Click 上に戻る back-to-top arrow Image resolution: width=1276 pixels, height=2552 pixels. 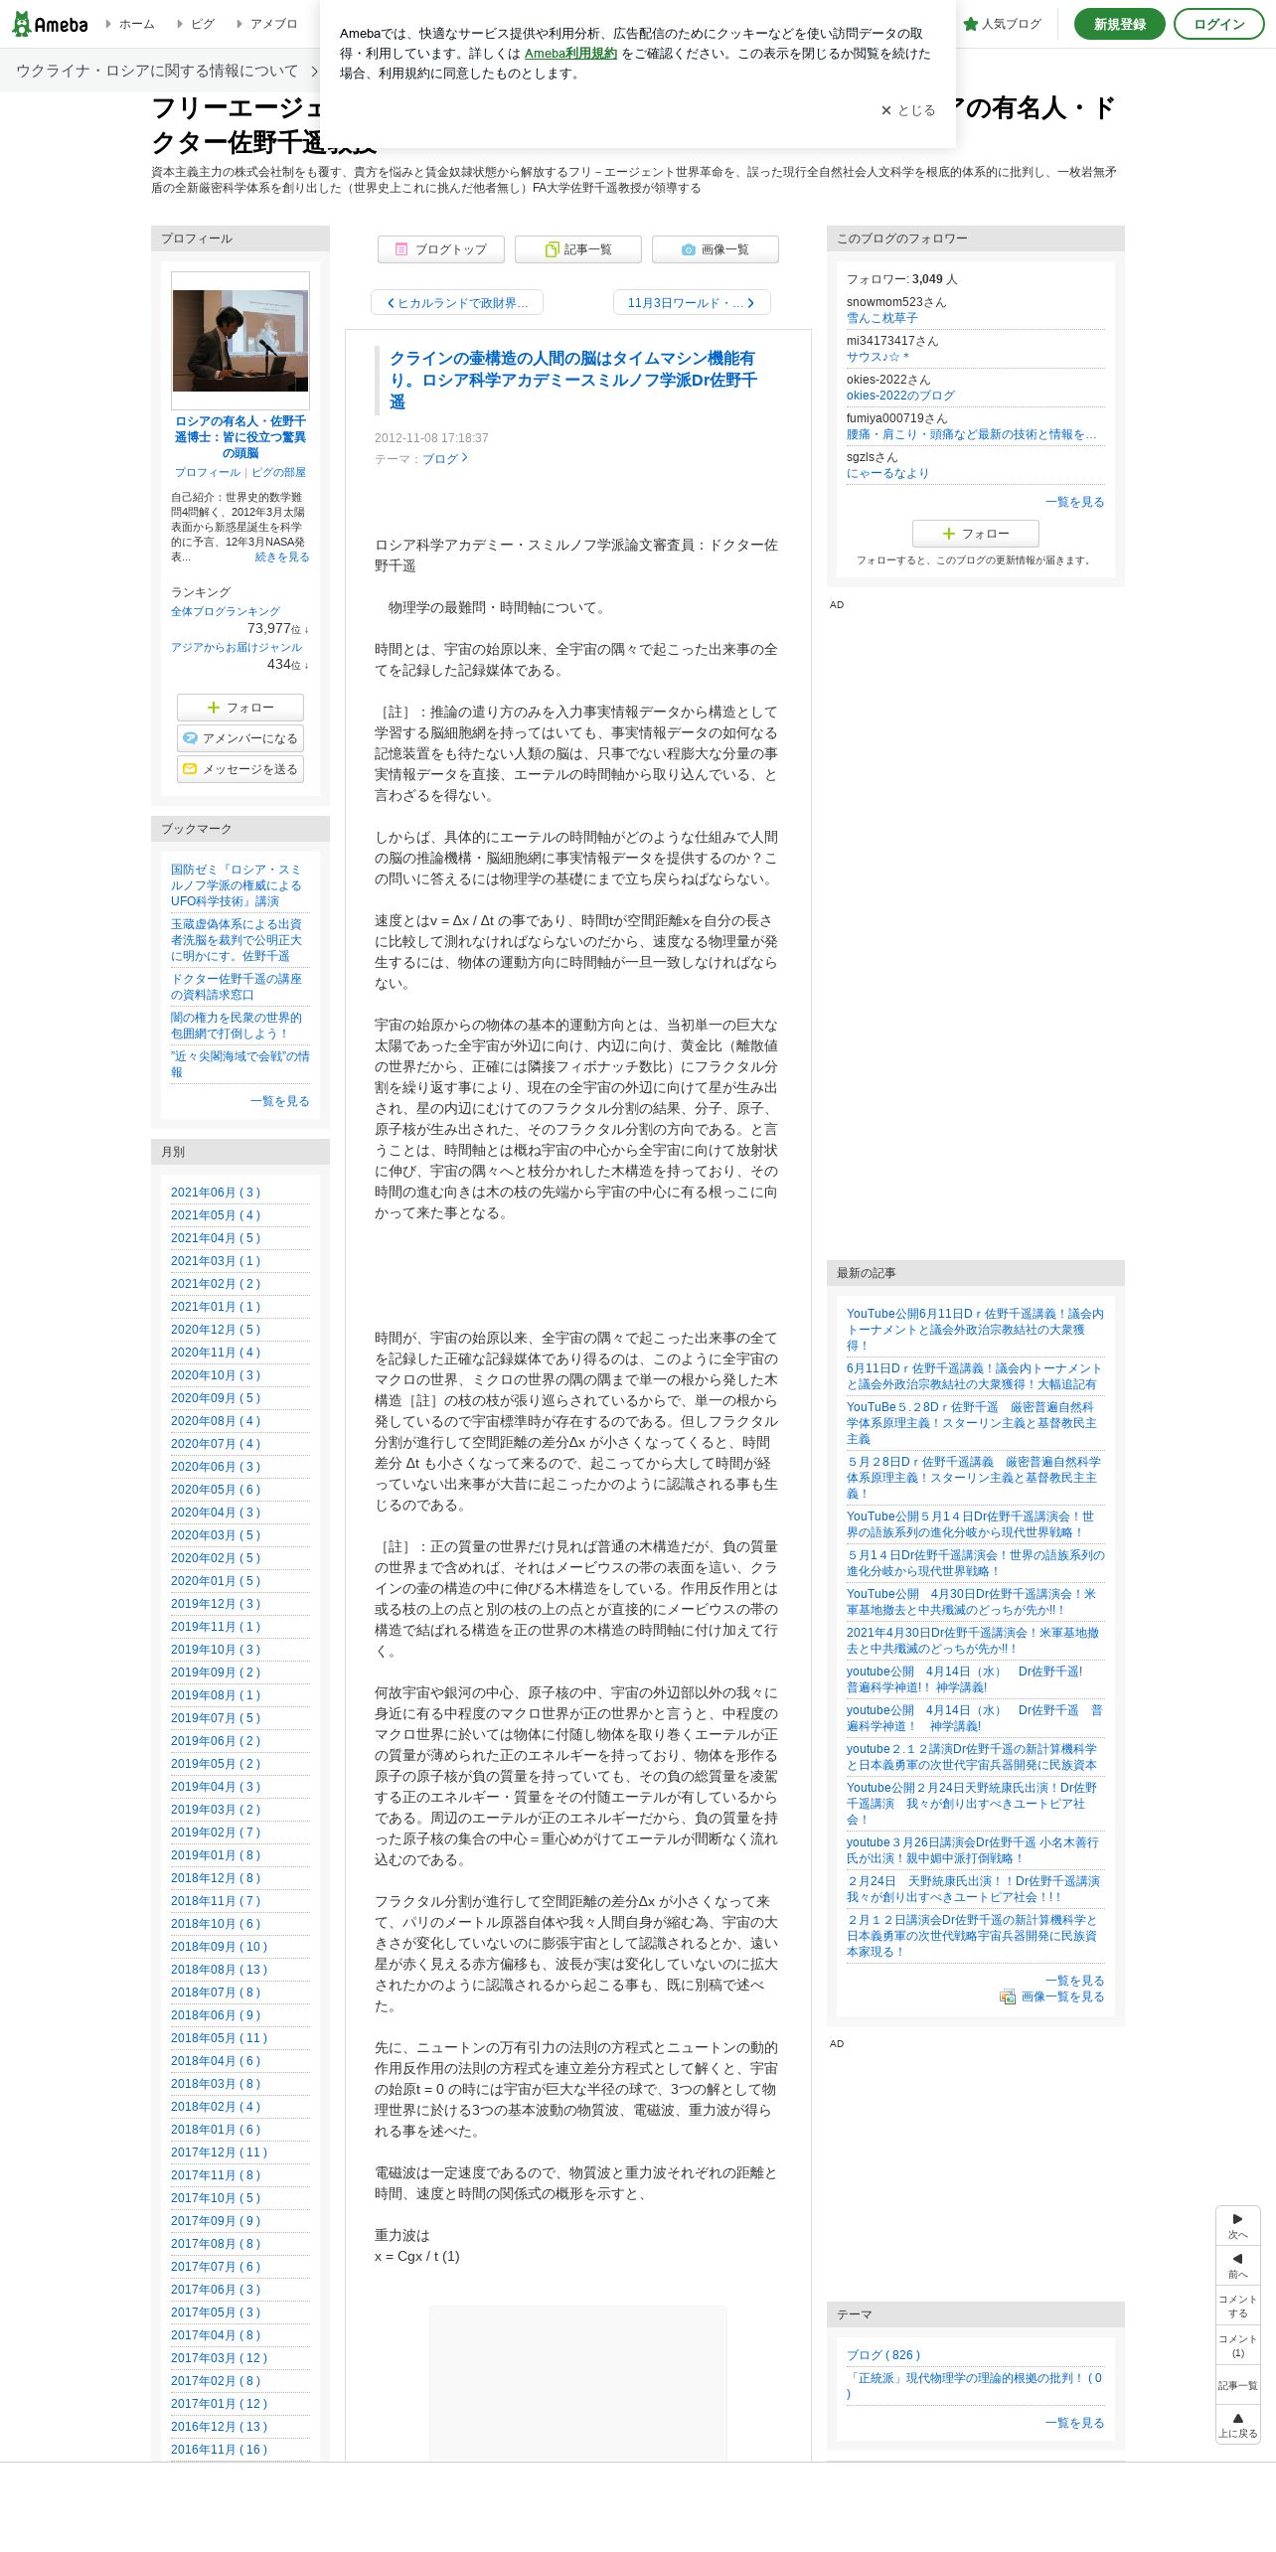[x=1238, y=2425]
